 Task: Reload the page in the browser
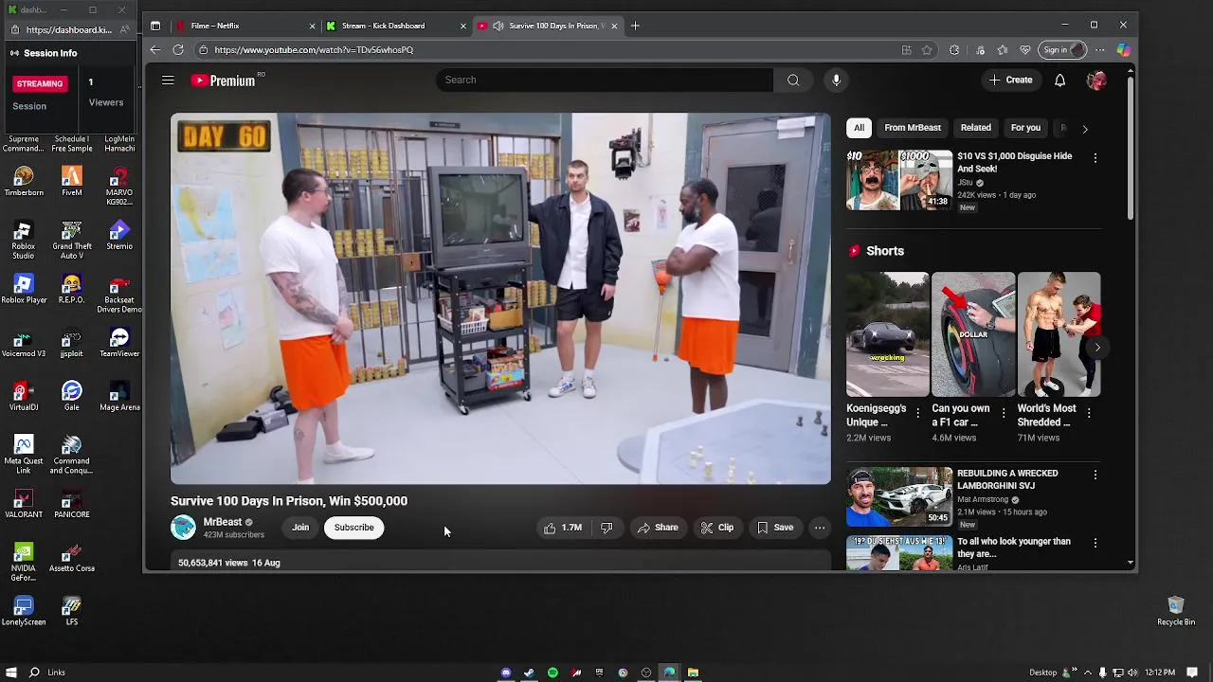click(177, 49)
